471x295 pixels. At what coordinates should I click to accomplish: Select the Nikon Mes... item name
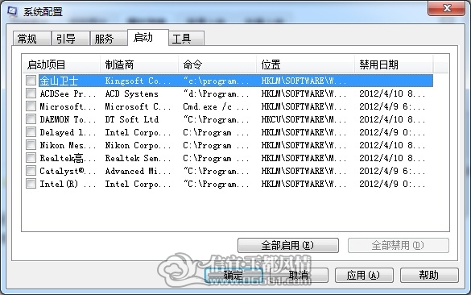tap(68, 145)
